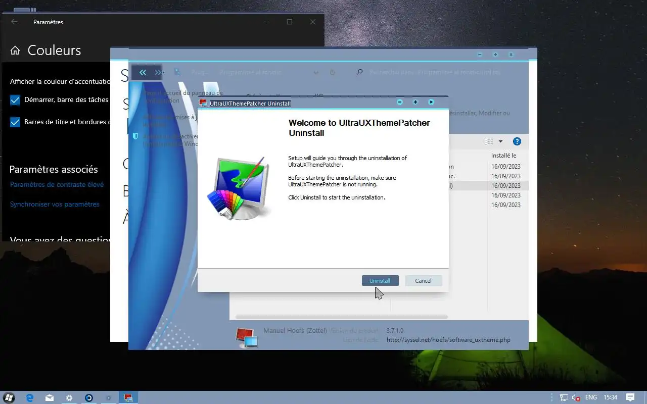The width and height of the screenshot is (647, 404).
Task: Open the view options icon
Action: (489, 141)
